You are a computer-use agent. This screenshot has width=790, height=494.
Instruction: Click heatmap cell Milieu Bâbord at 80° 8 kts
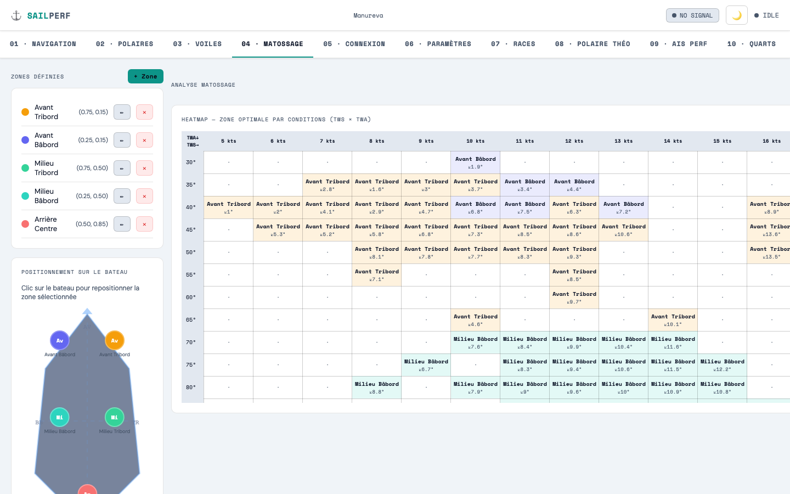point(377,388)
